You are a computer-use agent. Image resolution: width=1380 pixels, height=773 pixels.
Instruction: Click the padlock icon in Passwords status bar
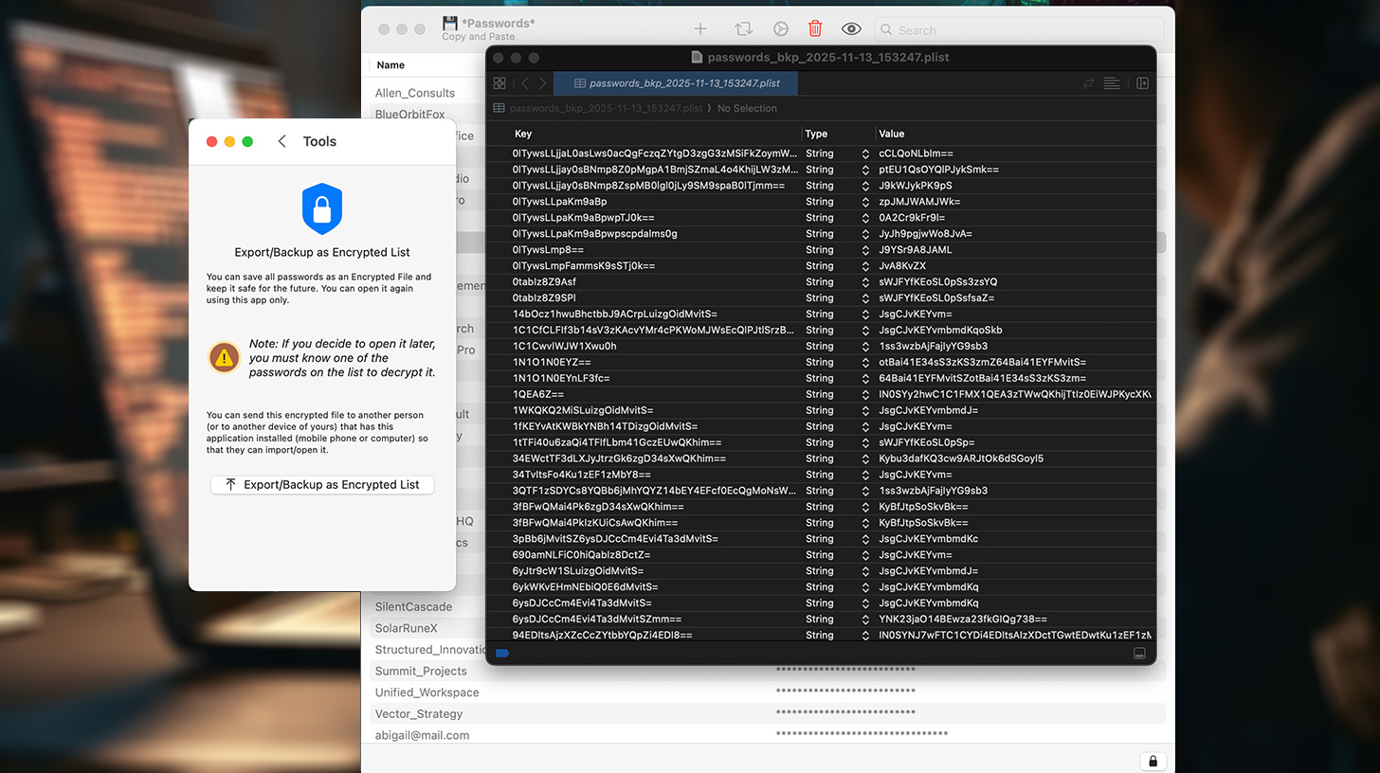pos(1153,761)
